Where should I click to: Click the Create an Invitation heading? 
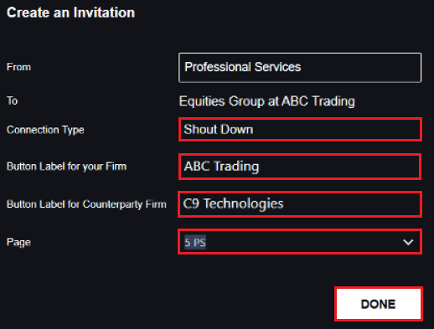coord(70,13)
